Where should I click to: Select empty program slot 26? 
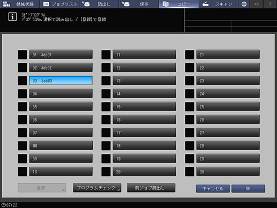(x=228, y=120)
